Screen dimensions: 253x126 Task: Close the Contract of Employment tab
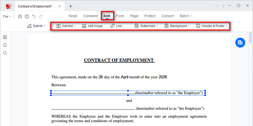click(x=59, y=6)
